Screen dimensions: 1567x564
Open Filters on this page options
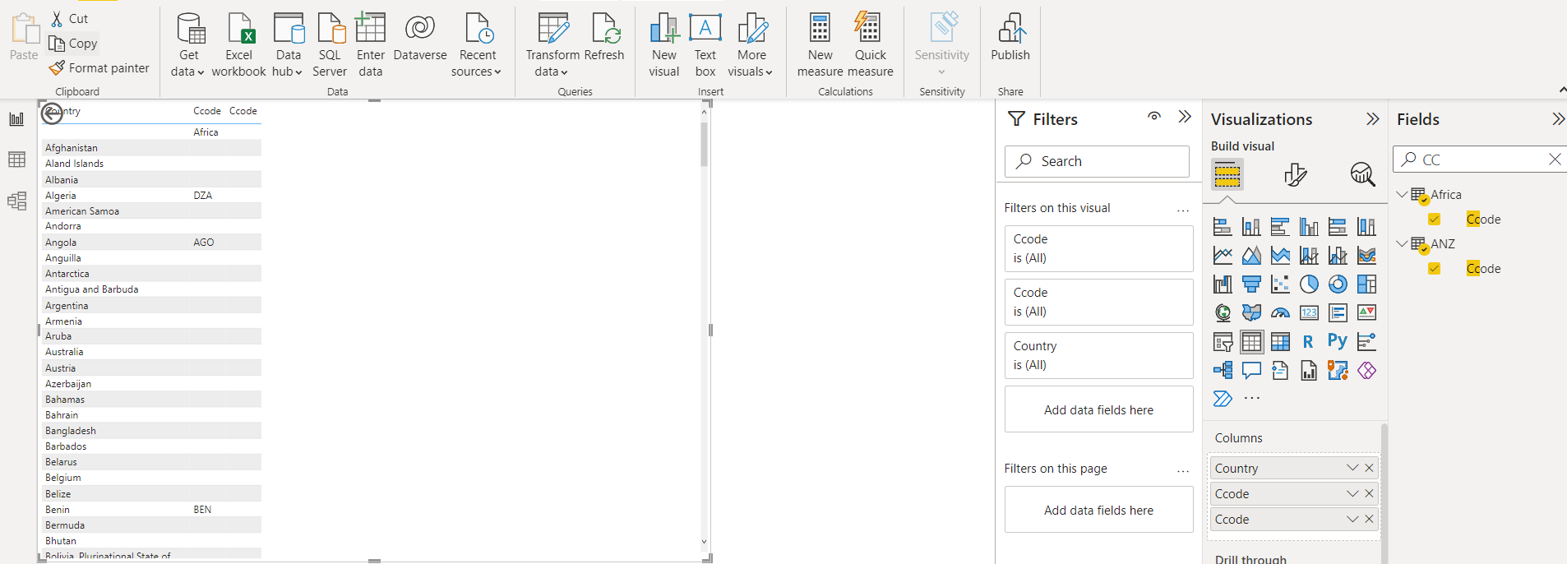tap(1183, 470)
